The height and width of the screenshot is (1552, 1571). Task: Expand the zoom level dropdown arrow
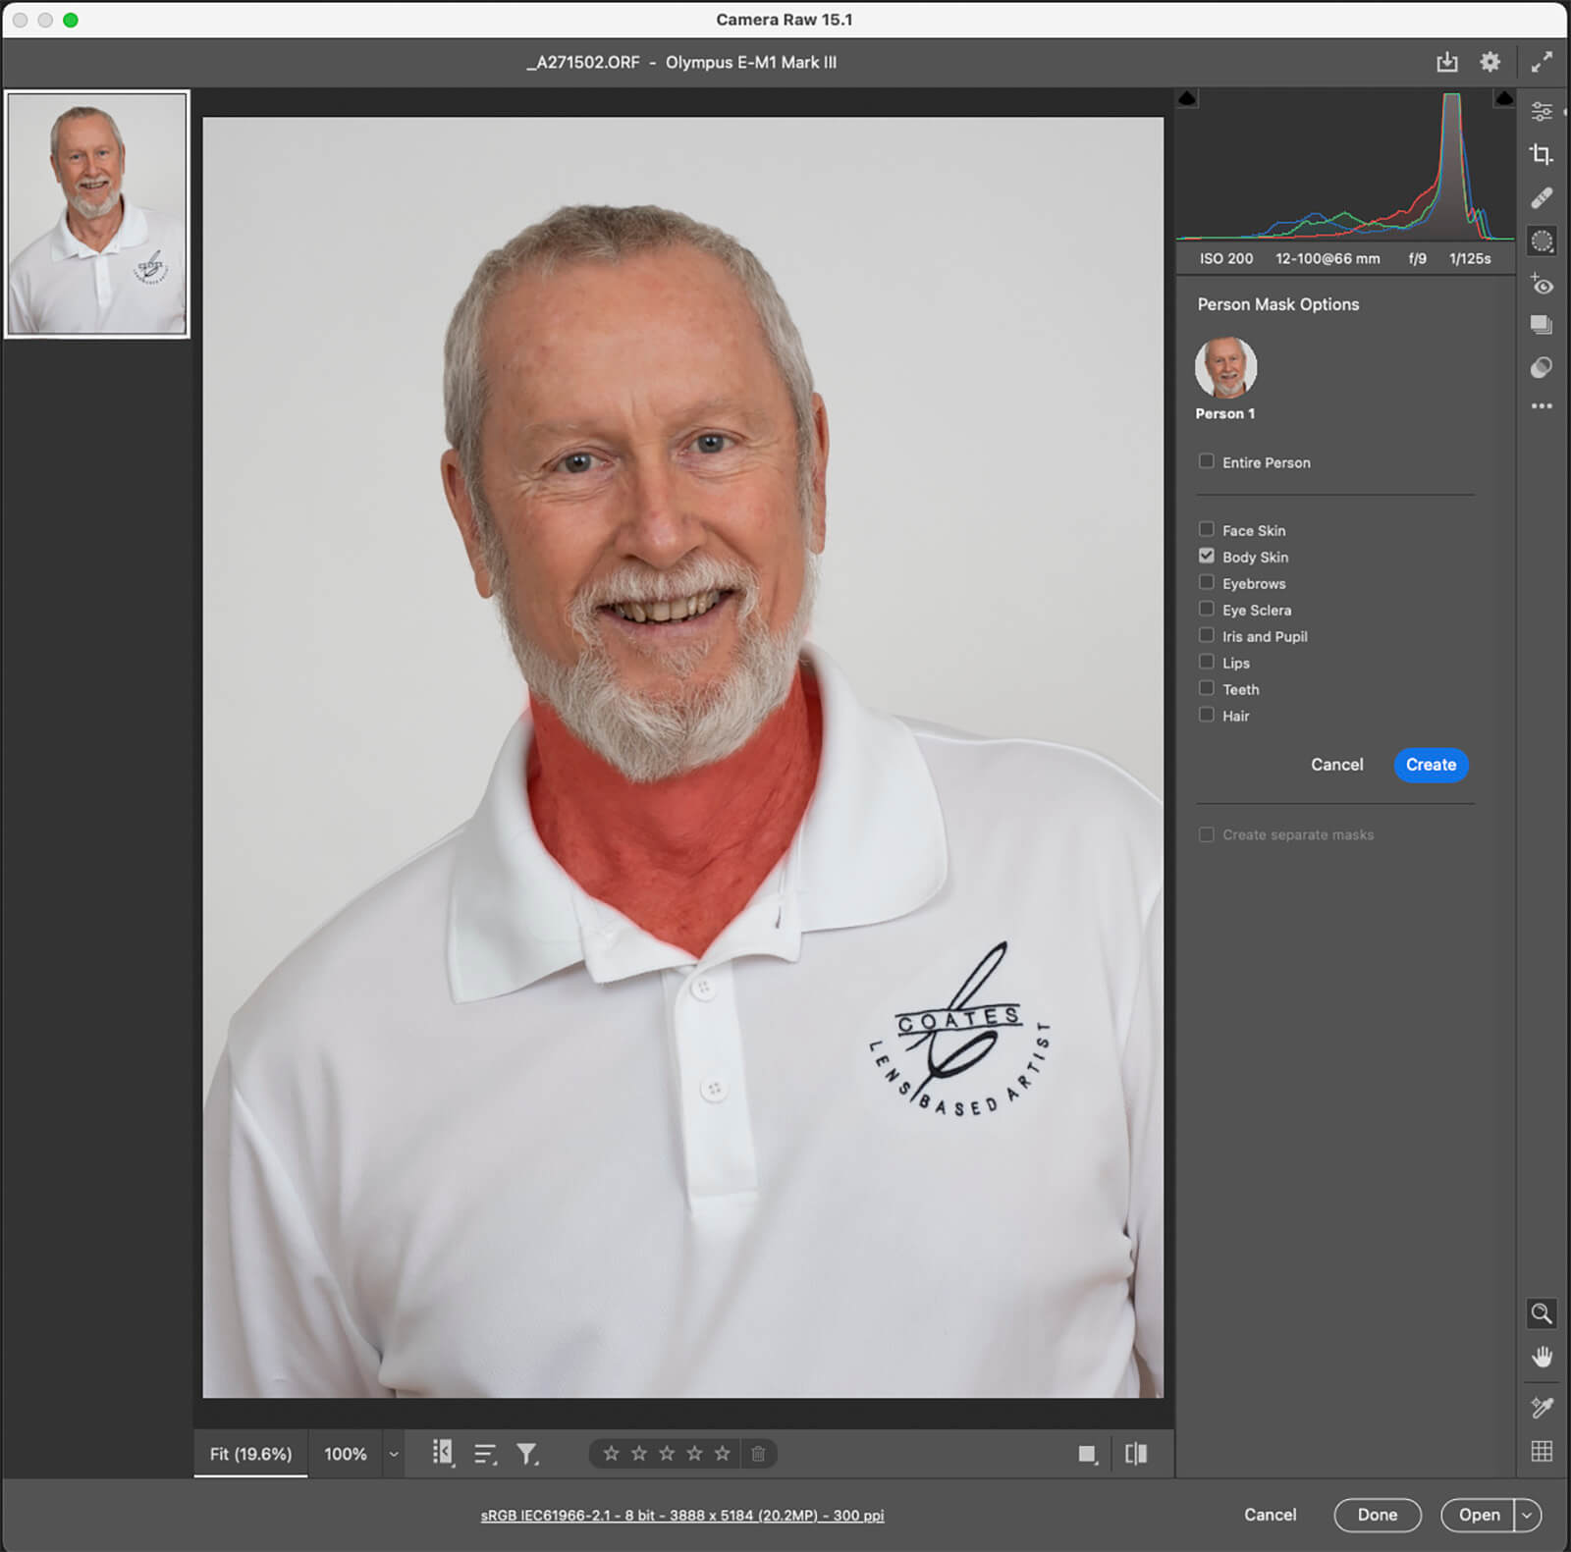tap(394, 1455)
